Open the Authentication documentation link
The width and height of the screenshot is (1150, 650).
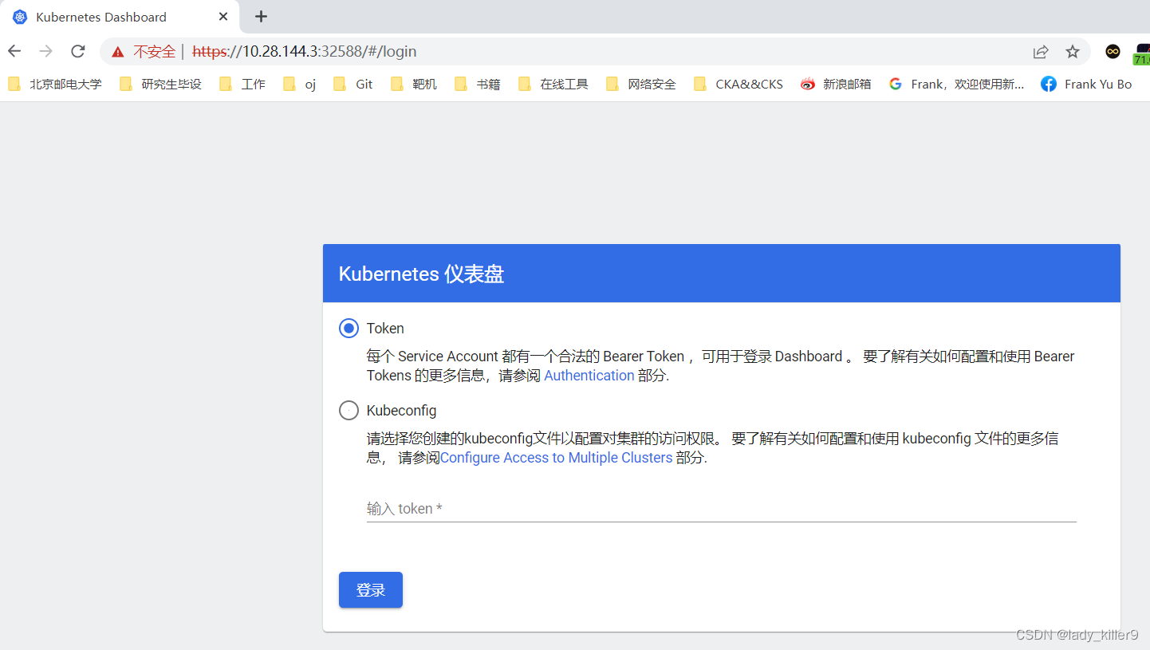tap(589, 376)
